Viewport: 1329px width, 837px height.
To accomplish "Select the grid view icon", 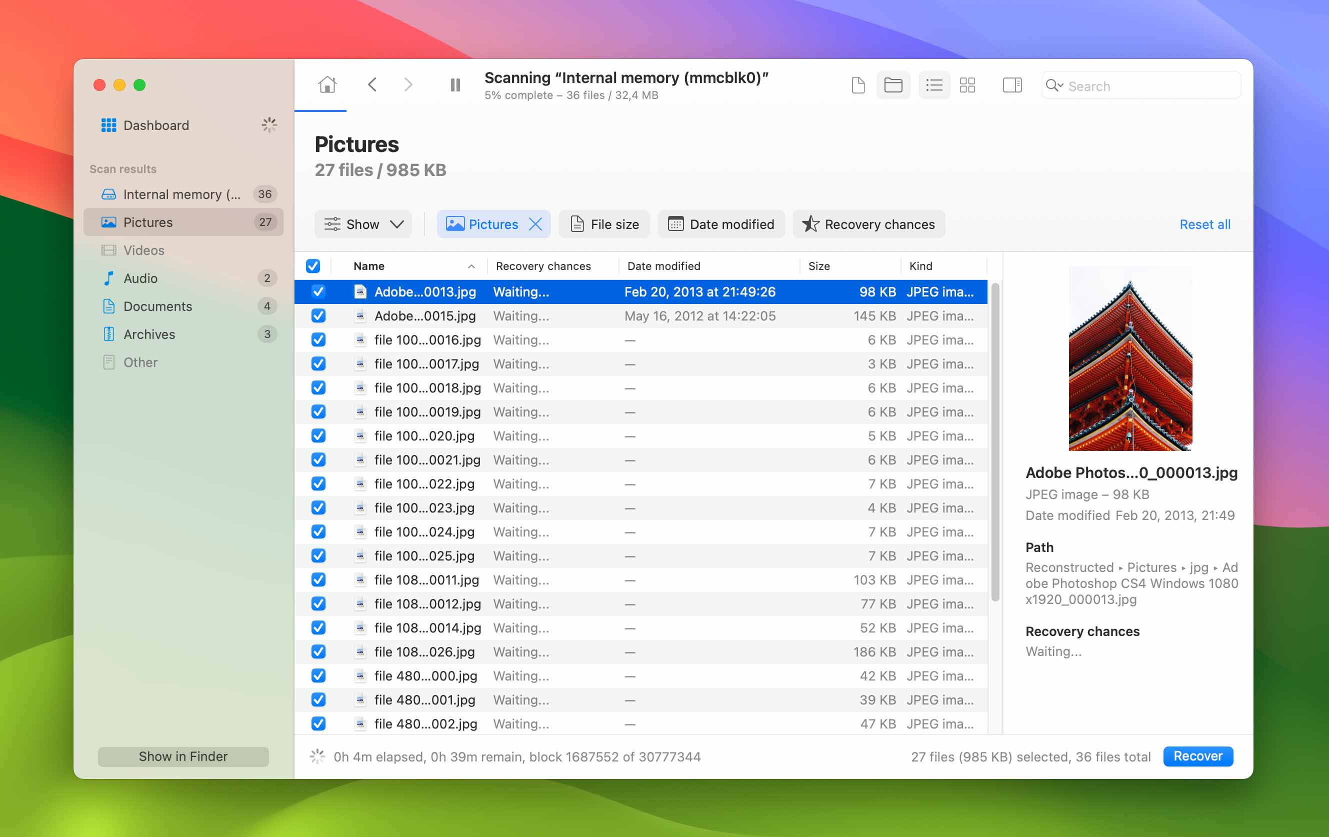I will 967,86.
